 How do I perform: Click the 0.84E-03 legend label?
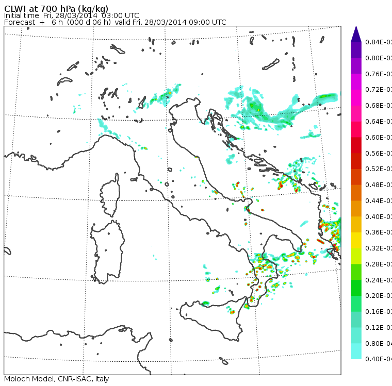(x=379, y=42)
